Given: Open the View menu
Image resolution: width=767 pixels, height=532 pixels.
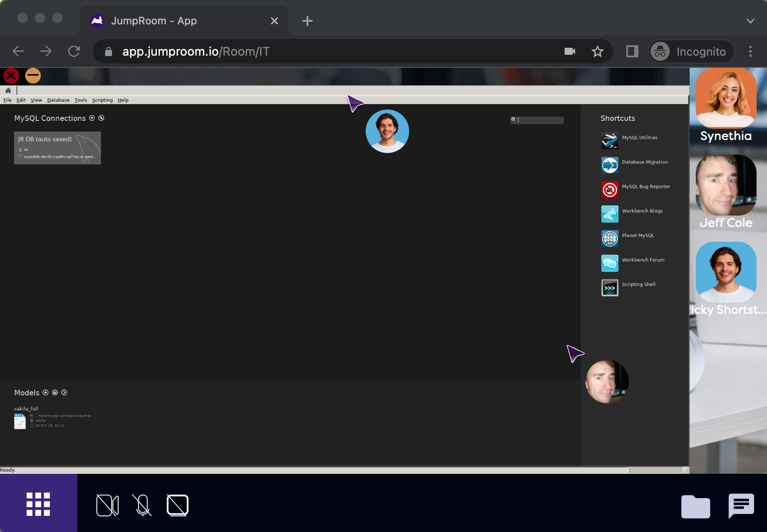Looking at the screenshot, I should [36, 100].
